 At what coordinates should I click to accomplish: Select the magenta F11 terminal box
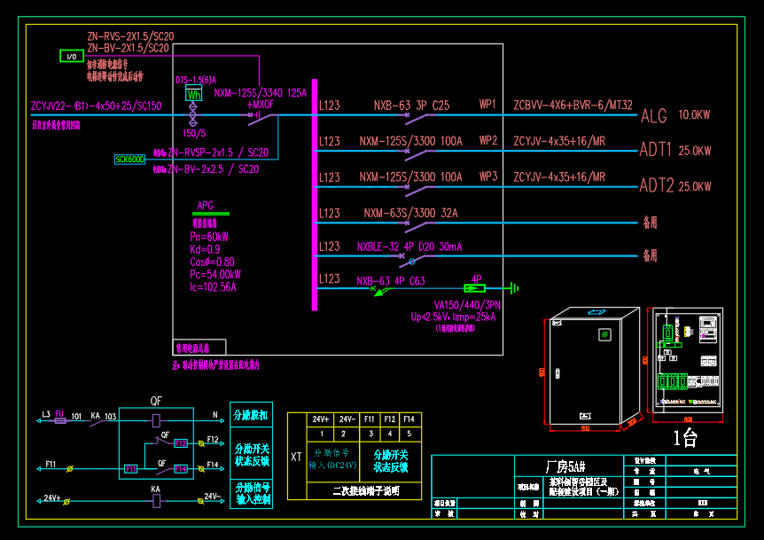pyautogui.click(x=130, y=467)
